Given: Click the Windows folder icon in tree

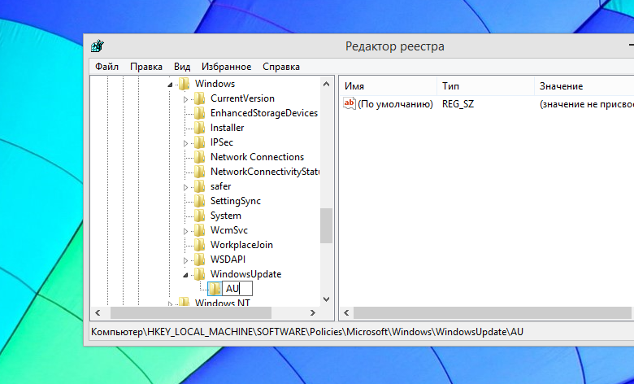Looking at the screenshot, I should [x=184, y=84].
